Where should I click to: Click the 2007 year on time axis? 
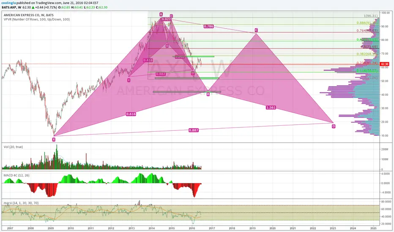10,228
